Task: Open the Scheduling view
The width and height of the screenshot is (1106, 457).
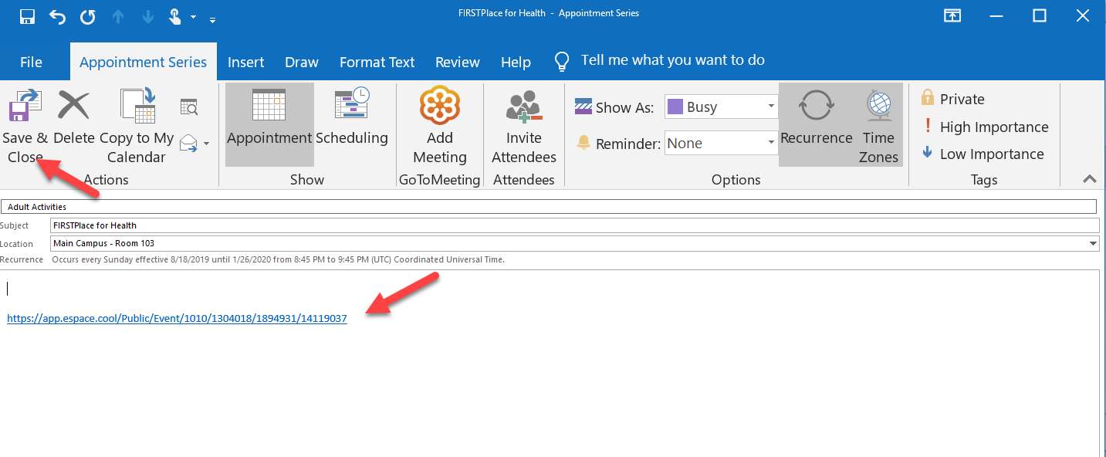Action: [351, 108]
